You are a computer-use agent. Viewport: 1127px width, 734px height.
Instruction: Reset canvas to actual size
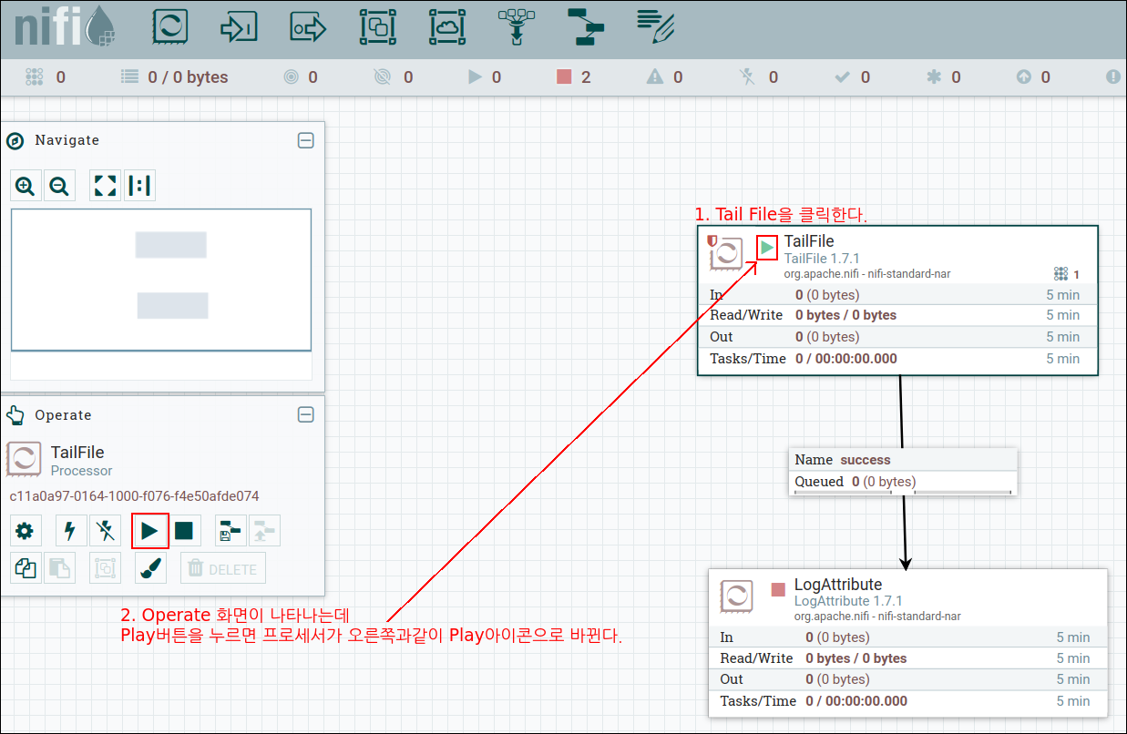tap(139, 186)
